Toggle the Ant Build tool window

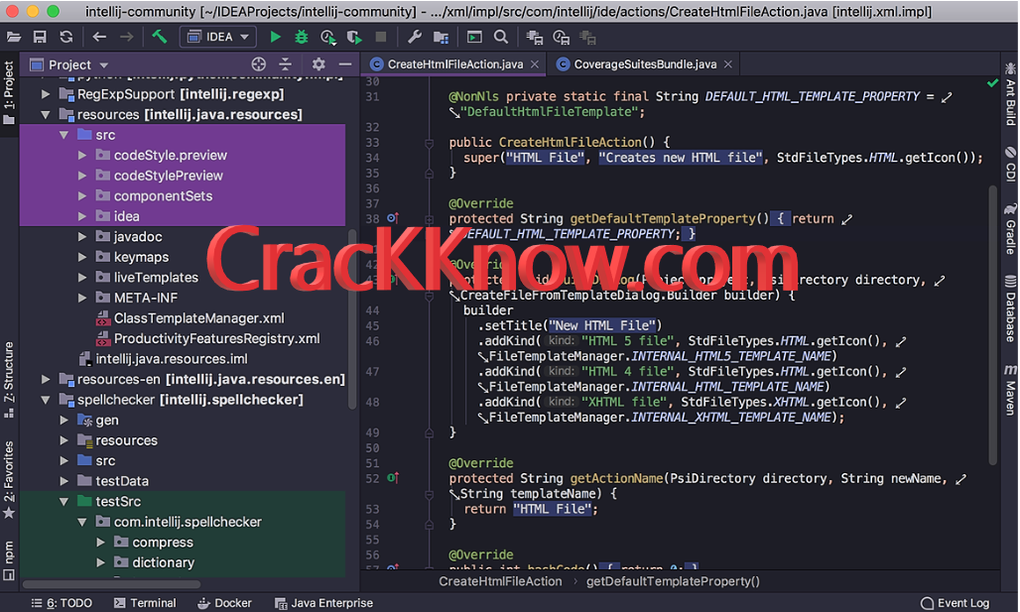click(x=1010, y=93)
